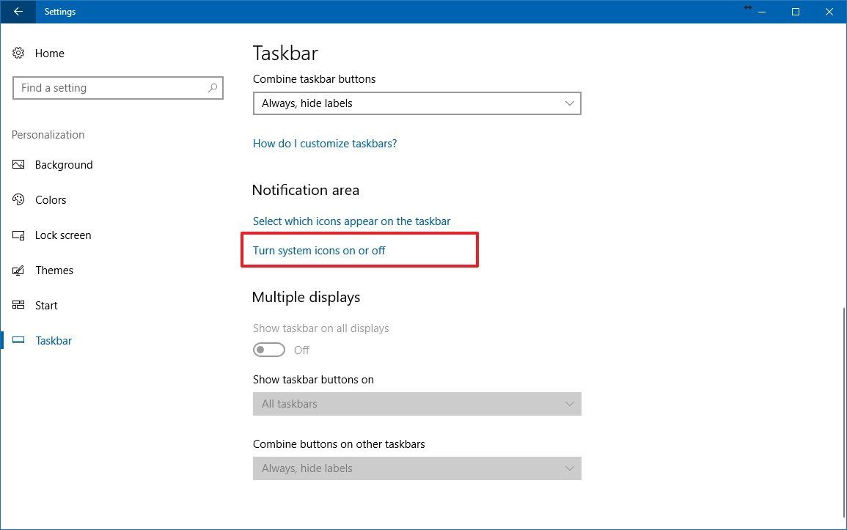The image size is (847, 530).
Task: Click the Taskbar icon in sidebar
Action: click(18, 340)
